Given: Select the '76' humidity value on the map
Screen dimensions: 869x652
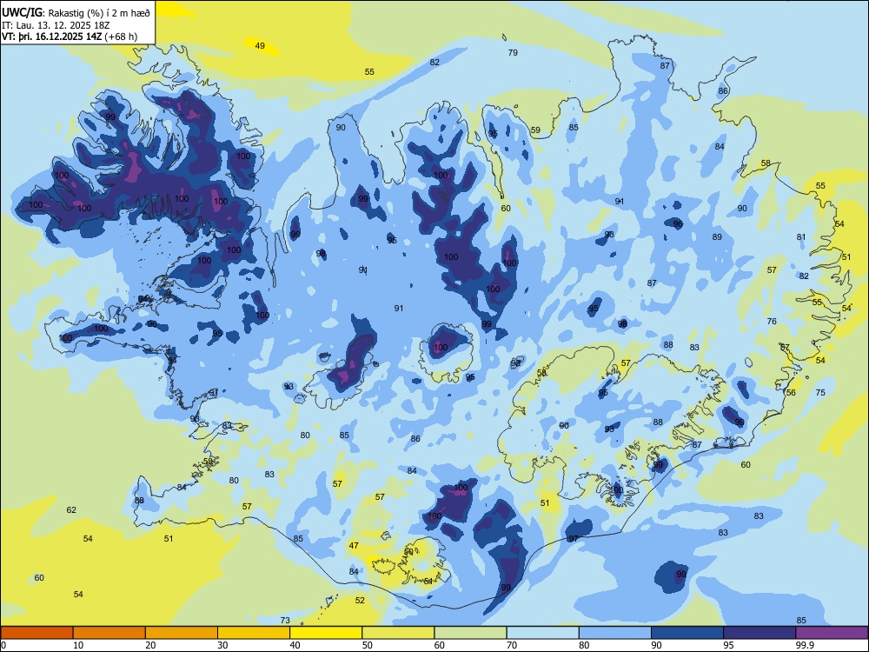Looking at the screenshot, I should 772,322.
